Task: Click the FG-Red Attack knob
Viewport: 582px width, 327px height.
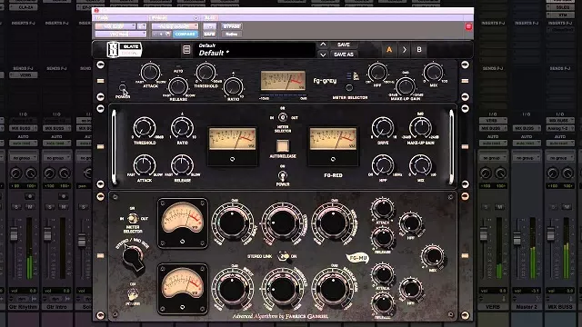Action: coord(145,165)
